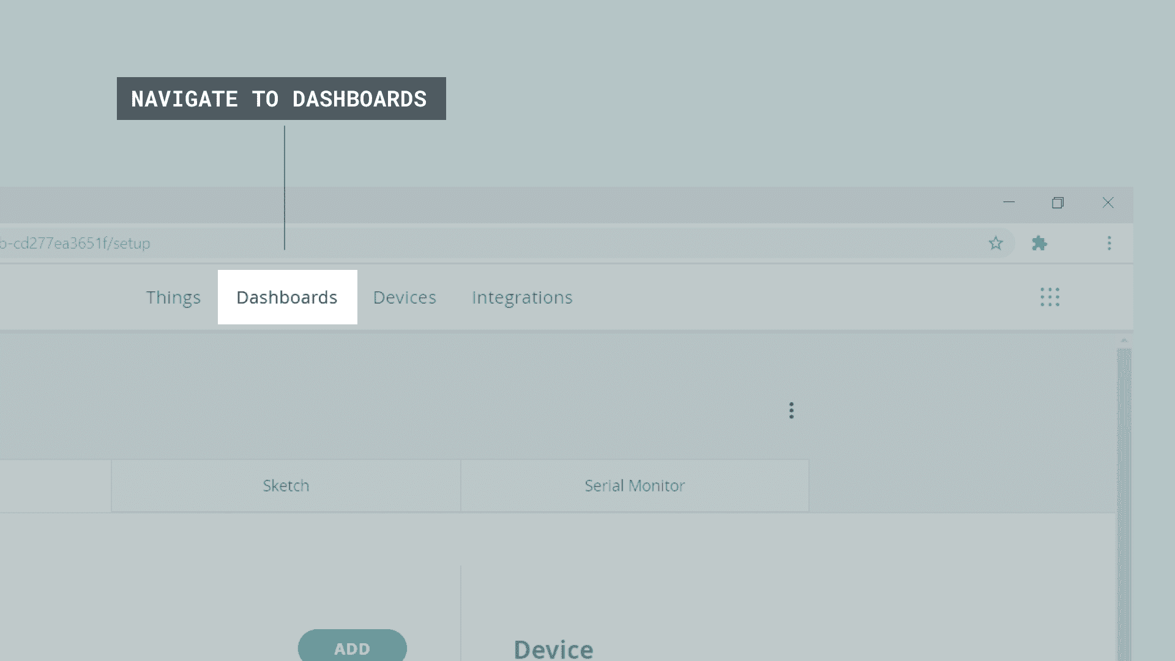Screen dimensions: 1175x661
Task: Close the browser window
Action: [x=1108, y=203]
